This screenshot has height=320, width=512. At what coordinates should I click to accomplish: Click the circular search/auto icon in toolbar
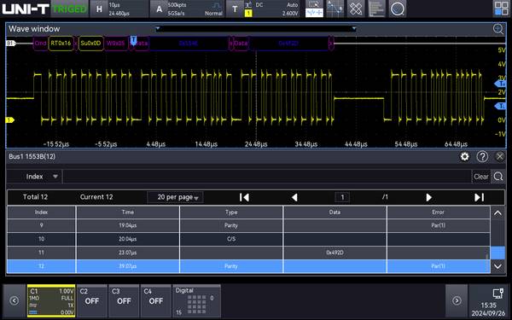click(398, 9)
